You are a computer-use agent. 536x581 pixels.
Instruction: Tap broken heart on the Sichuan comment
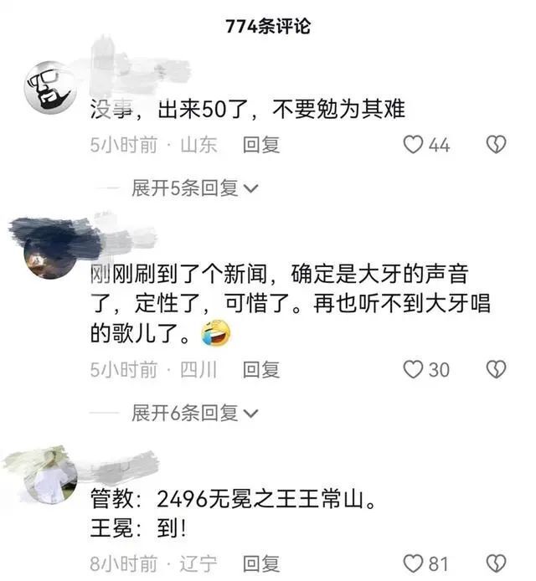(x=496, y=369)
